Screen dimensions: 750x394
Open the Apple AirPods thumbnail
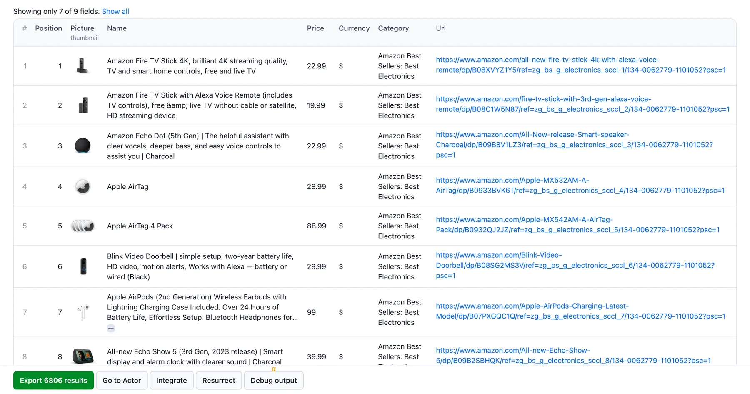82,312
